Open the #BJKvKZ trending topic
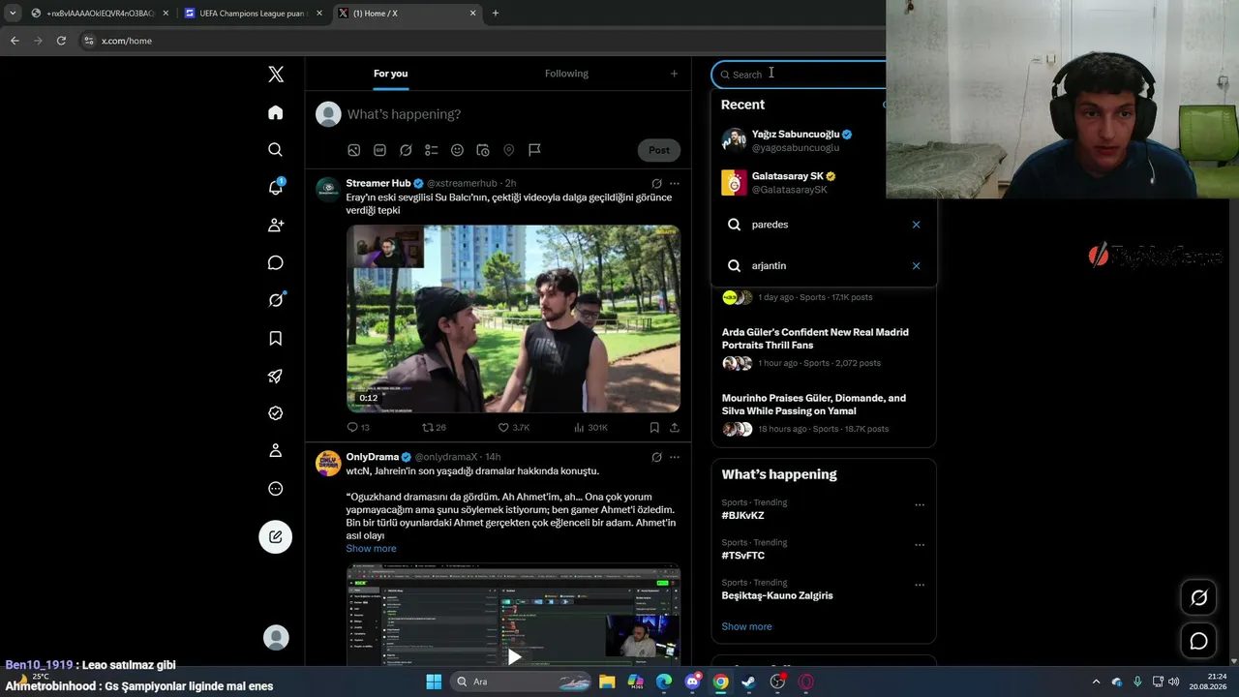This screenshot has height=697, width=1239. pos(742,516)
